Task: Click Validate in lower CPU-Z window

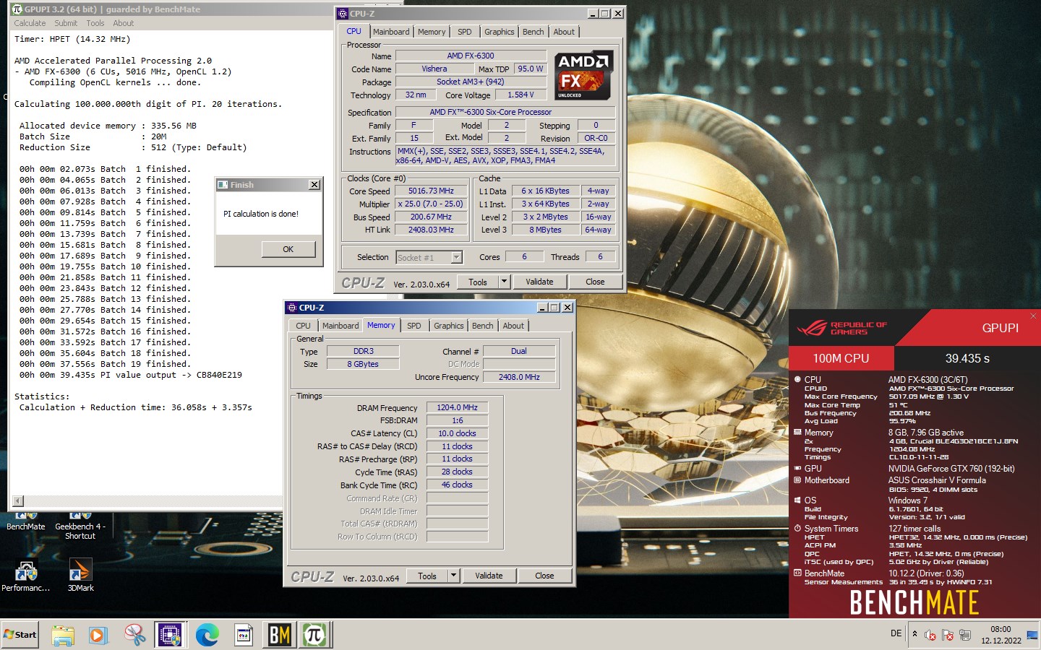Action: [489, 576]
